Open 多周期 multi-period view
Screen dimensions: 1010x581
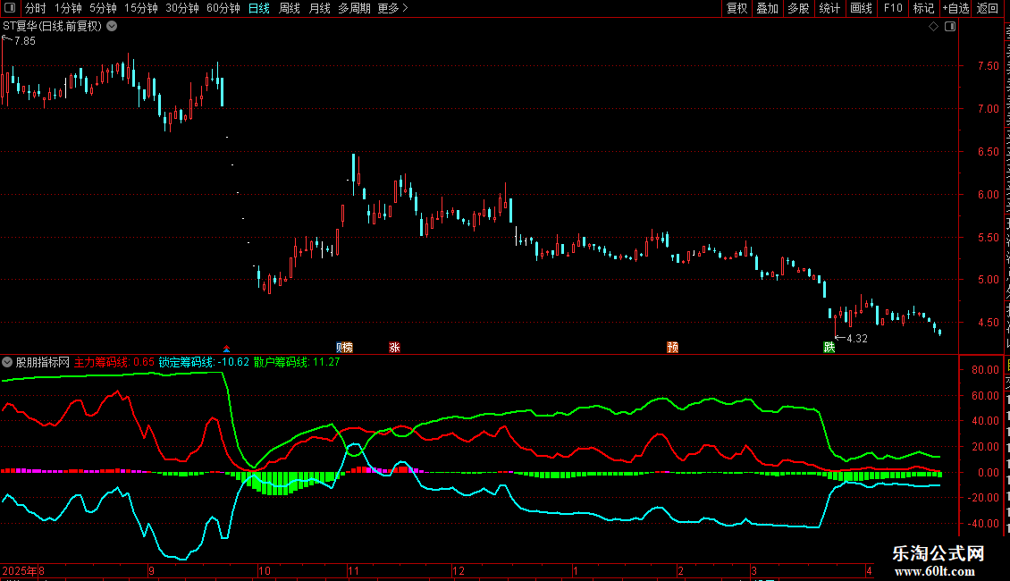[x=354, y=8]
